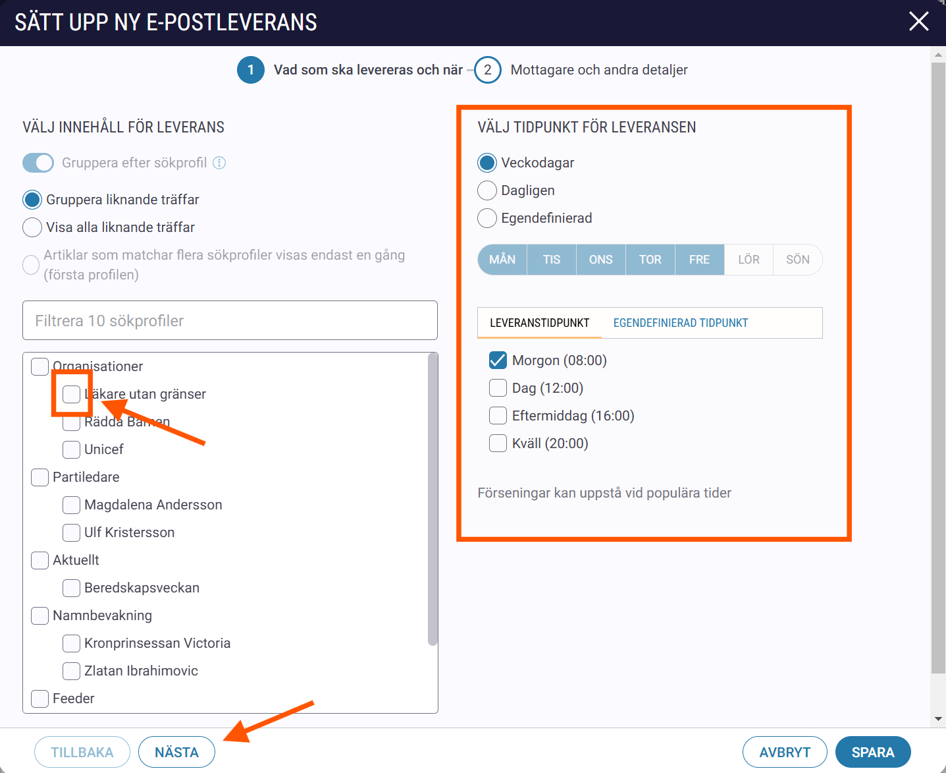The width and height of the screenshot is (946, 773).
Task: Choose the Dagligen delivery option
Action: [487, 190]
